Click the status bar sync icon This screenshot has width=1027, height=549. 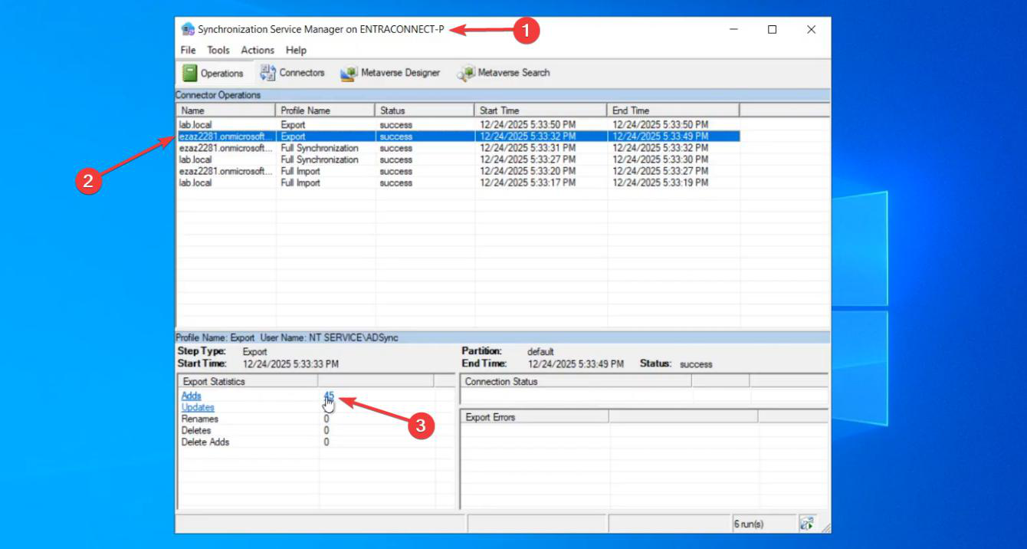coord(806,524)
